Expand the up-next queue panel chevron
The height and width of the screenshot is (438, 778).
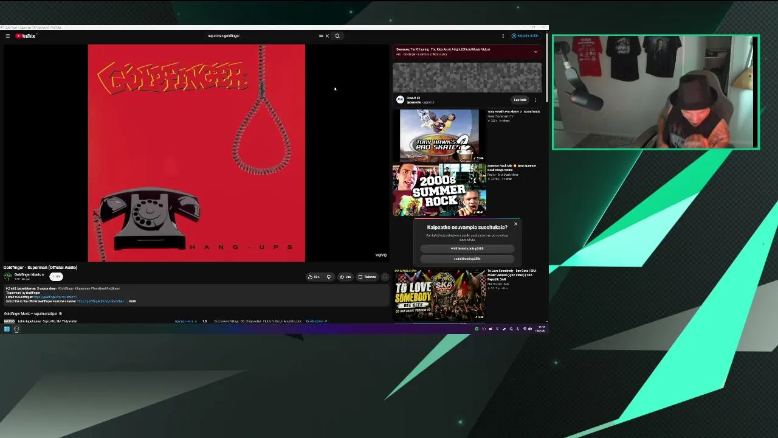coord(535,52)
